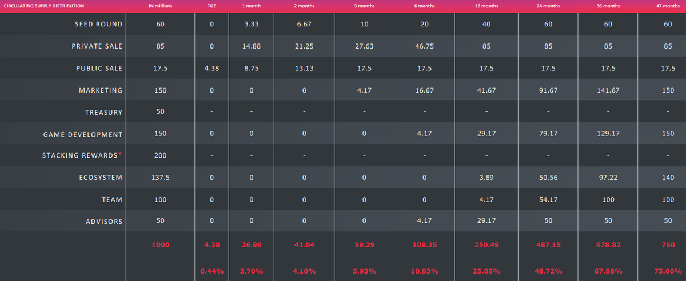Select the 54.17 Team cell
Viewport: 686px width, 281px height.
tap(548, 199)
